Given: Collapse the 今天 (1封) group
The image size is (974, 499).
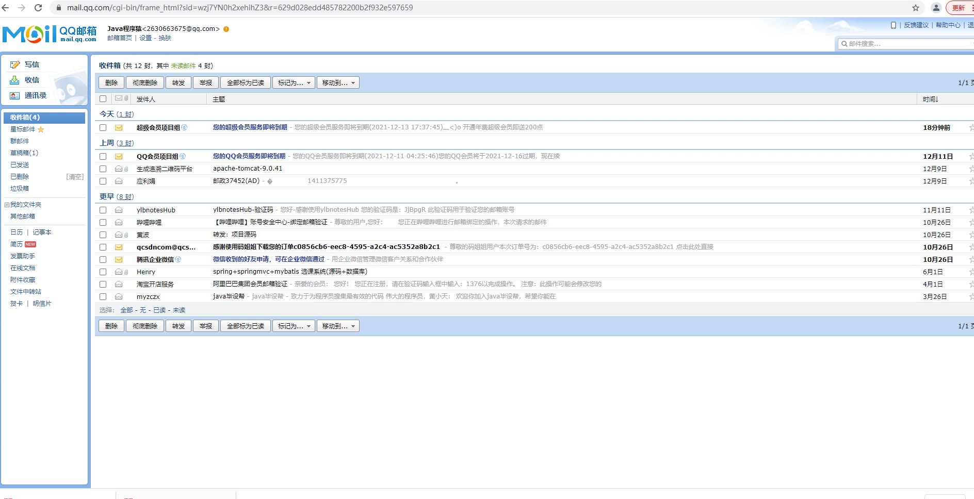Looking at the screenshot, I should (117, 114).
